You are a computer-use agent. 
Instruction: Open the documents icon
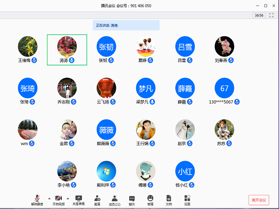(169, 200)
